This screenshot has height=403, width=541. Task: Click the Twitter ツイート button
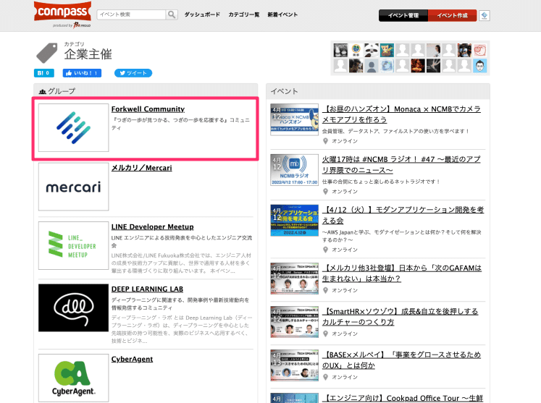tap(133, 73)
